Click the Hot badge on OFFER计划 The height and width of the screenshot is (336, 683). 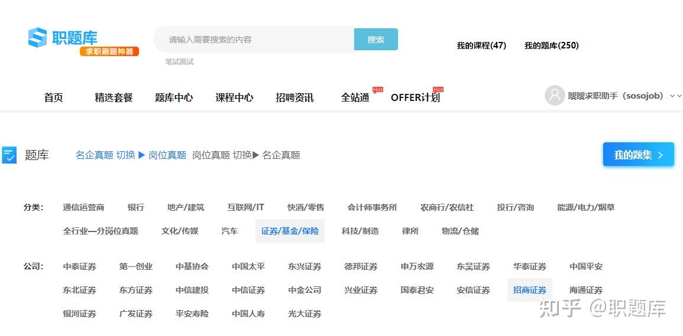(438, 90)
